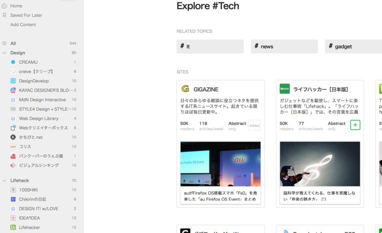Click the 100SHIKI feed icon

[13, 190]
